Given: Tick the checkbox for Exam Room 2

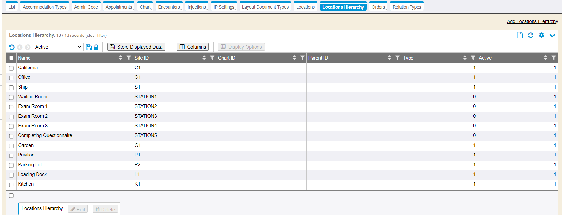Looking at the screenshot, I should point(12,117).
